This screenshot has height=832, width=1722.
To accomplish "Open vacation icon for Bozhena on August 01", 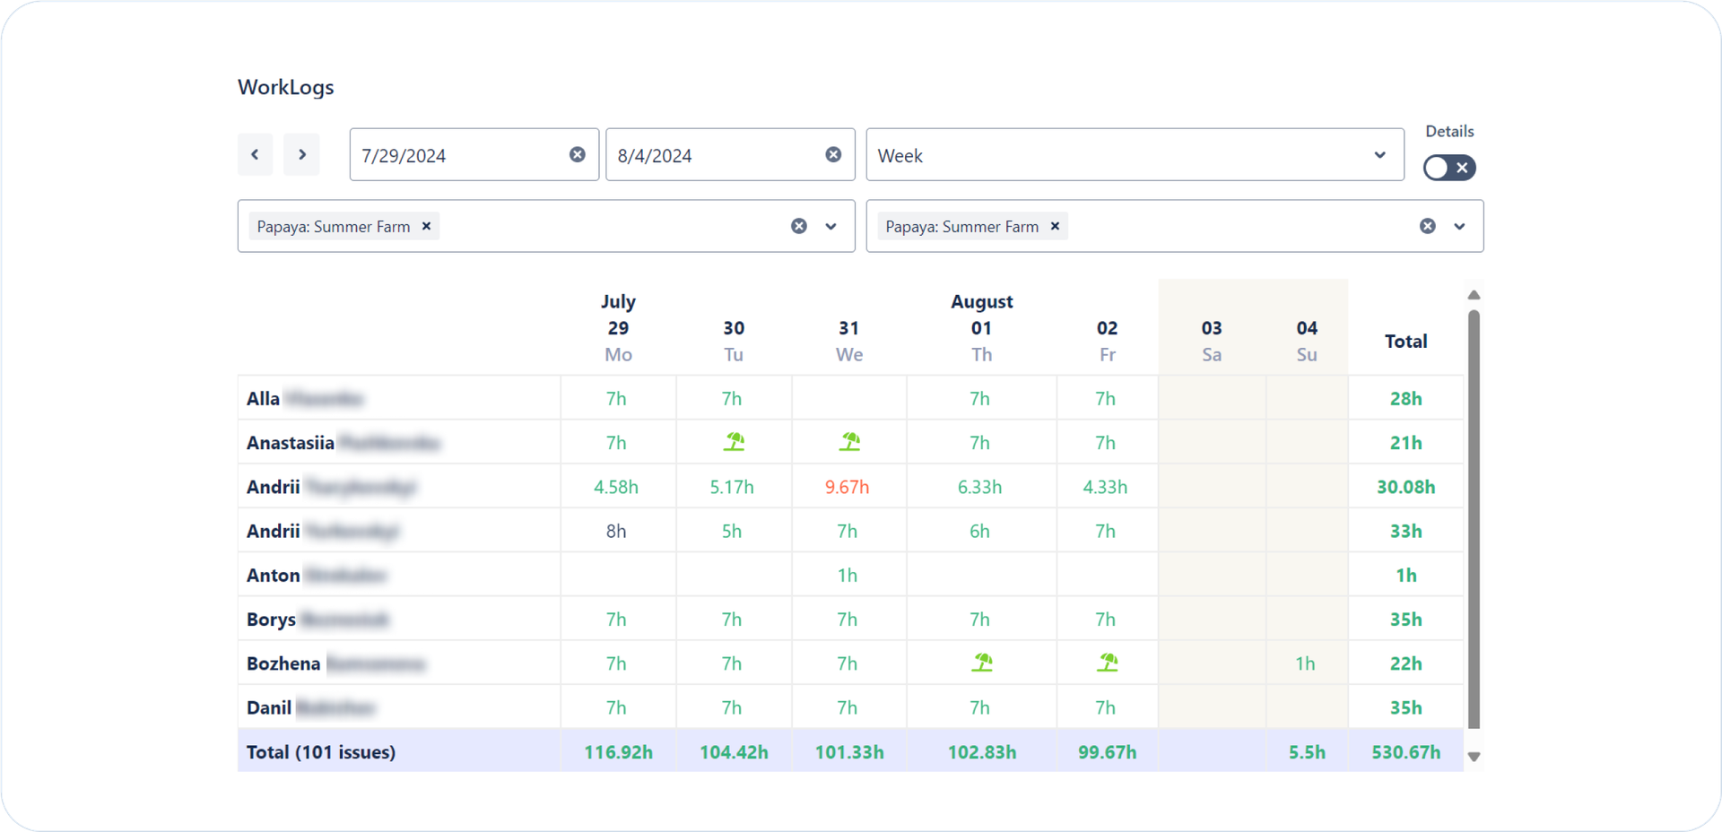I will pyautogui.click(x=982, y=663).
